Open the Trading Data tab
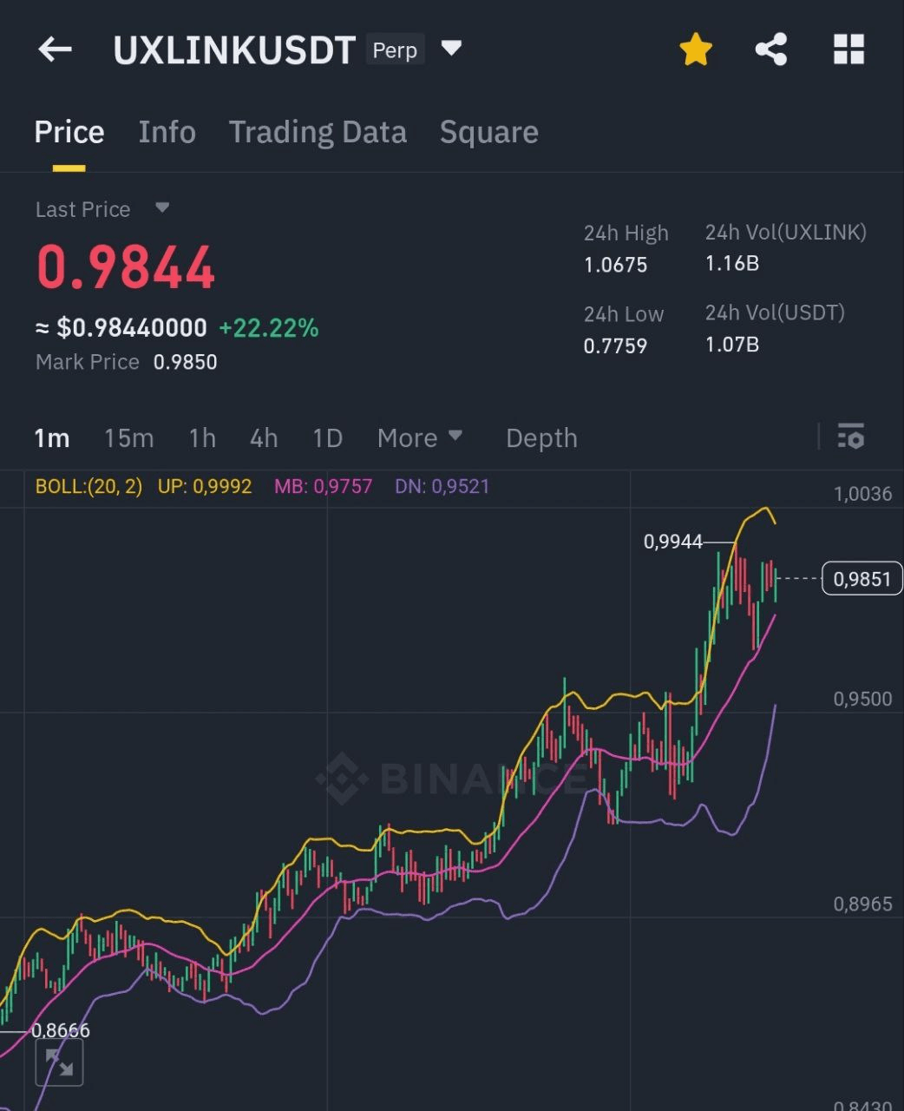Image resolution: width=904 pixels, height=1111 pixels. (318, 132)
